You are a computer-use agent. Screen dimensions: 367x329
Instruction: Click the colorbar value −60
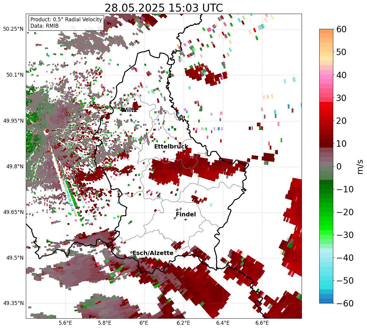tap(345, 303)
